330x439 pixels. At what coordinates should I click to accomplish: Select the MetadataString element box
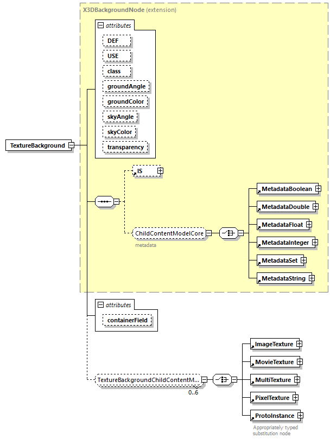[x=283, y=278]
